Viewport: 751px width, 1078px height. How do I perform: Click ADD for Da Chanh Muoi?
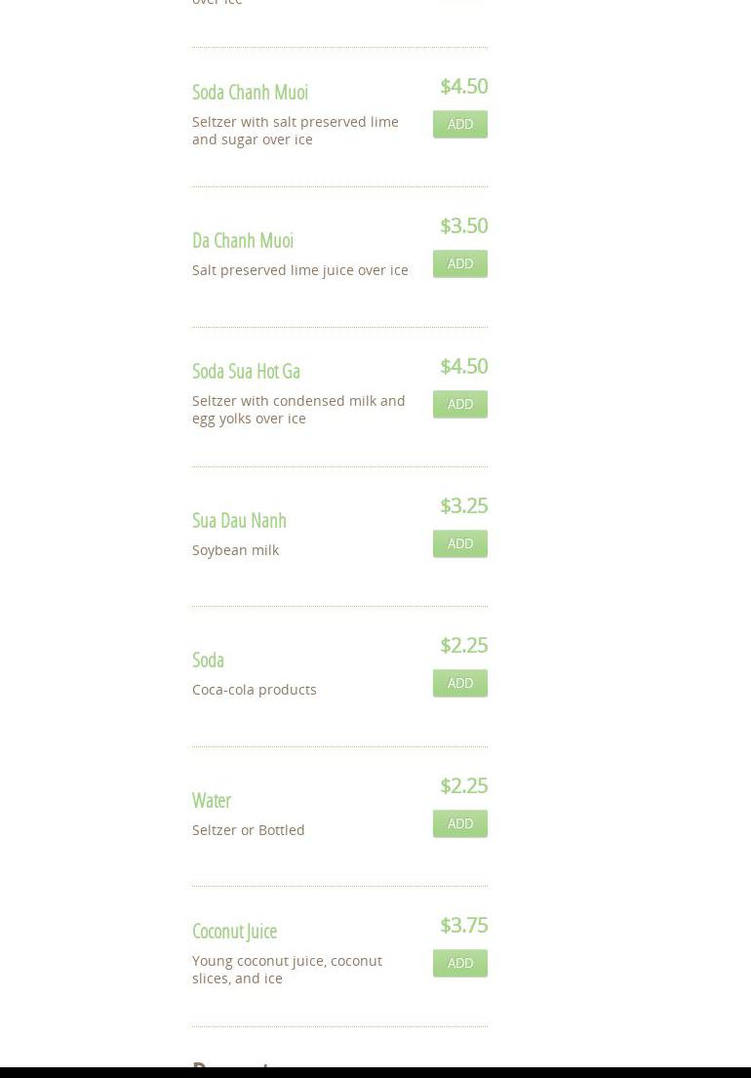[x=459, y=263]
